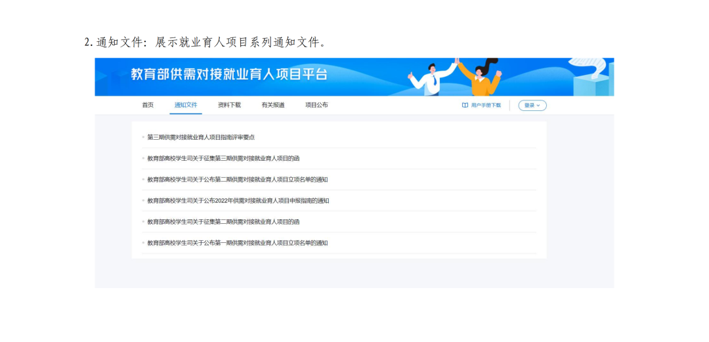Download the user manual via 用户手册下载

click(x=486, y=106)
